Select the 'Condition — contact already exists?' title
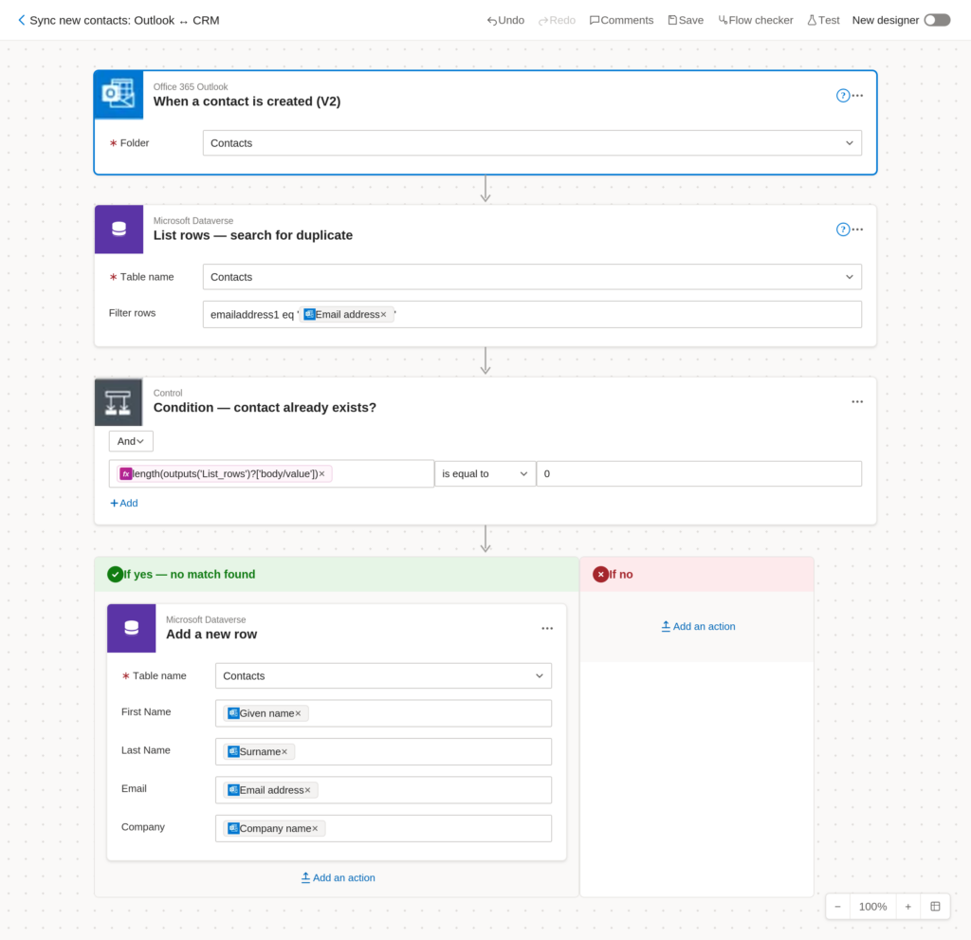The height and width of the screenshot is (940, 971). 265,408
